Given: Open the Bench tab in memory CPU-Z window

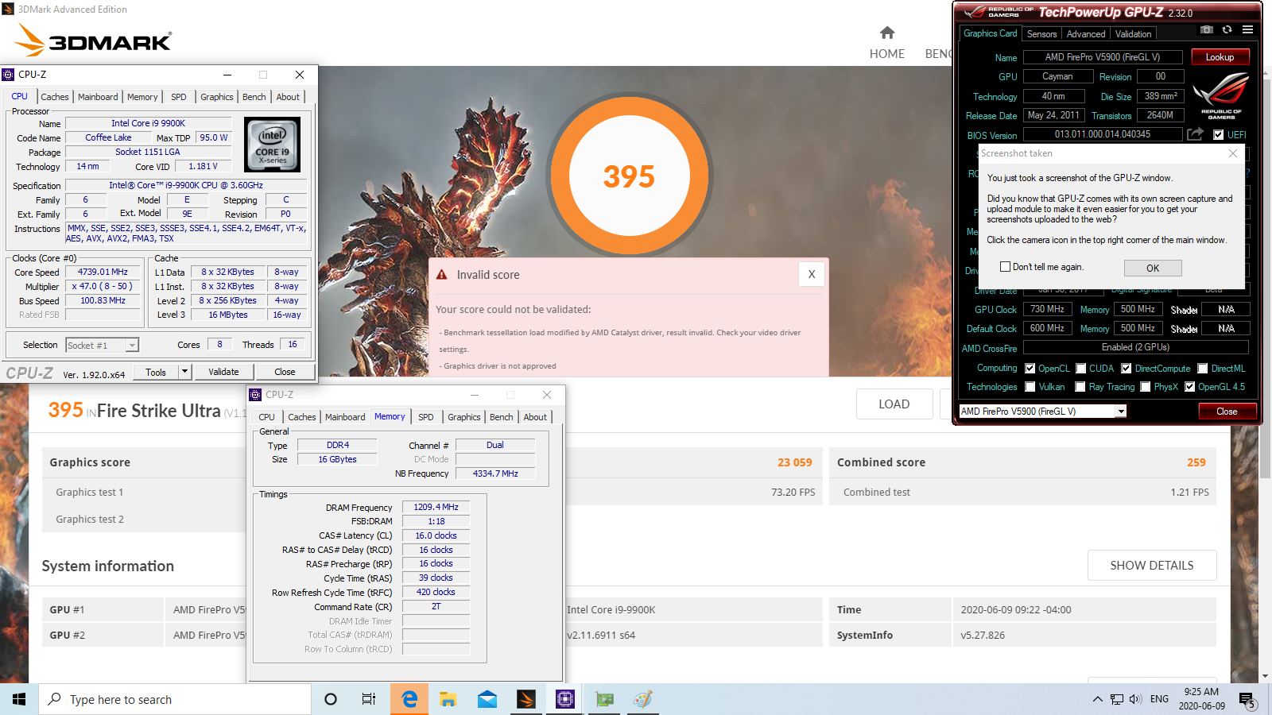Looking at the screenshot, I should [x=501, y=417].
